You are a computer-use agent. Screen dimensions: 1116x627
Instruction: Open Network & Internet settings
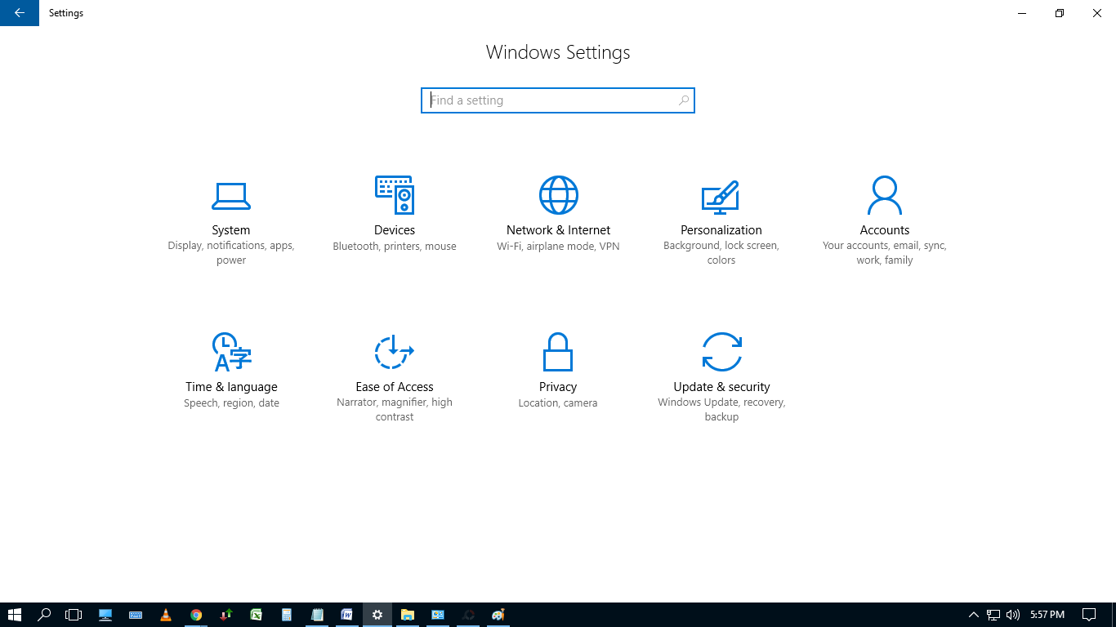[558, 215]
